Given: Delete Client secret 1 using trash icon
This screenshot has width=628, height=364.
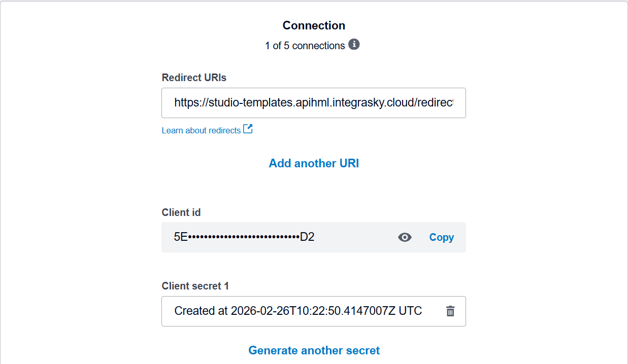Looking at the screenshot, I should tap(450, 311).
